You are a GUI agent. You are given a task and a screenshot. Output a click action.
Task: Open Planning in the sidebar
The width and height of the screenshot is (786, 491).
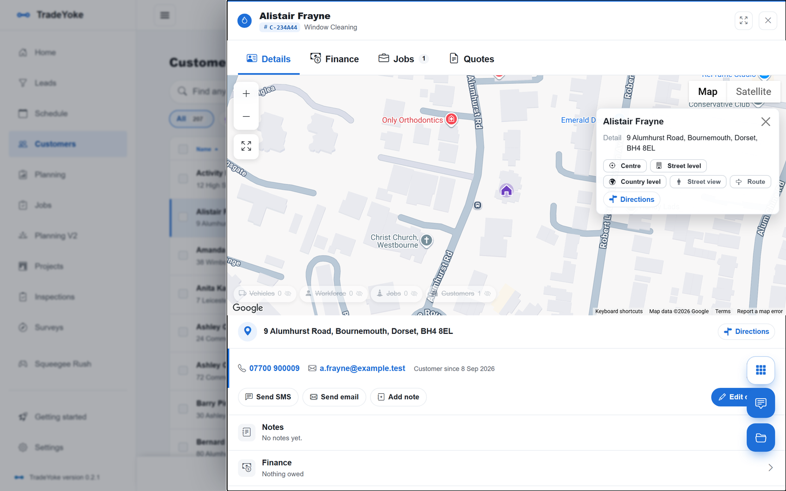point(68,175)
